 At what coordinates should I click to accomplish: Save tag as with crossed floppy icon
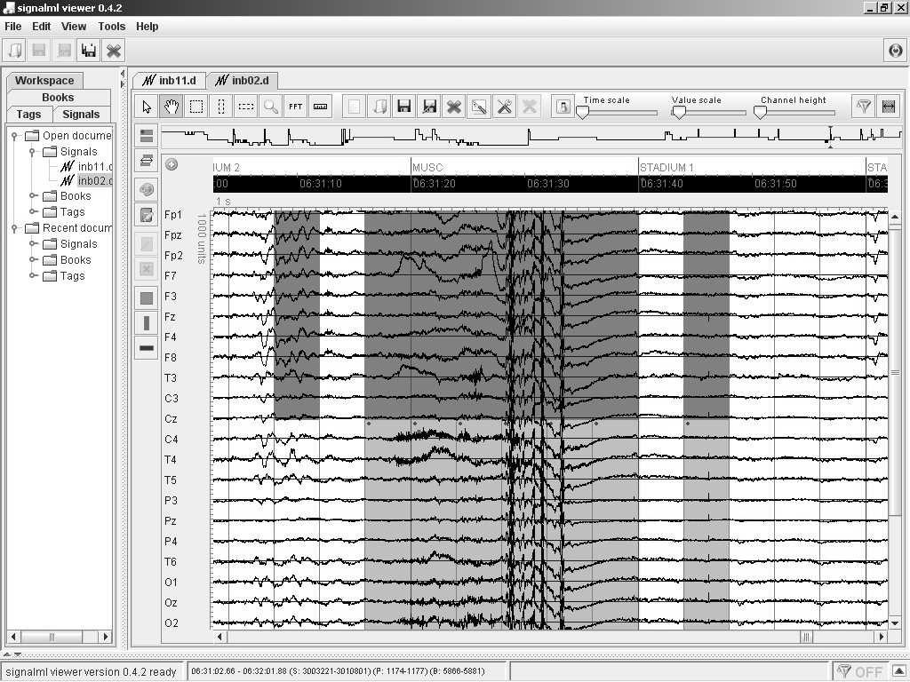tap(429, 107)
